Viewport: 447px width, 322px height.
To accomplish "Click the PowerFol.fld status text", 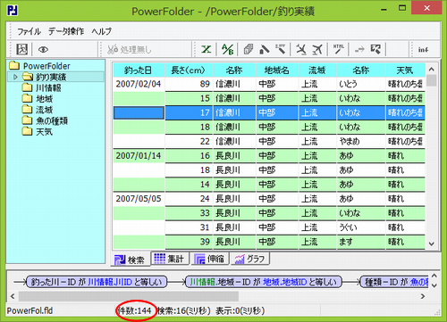I will (30, 311).
